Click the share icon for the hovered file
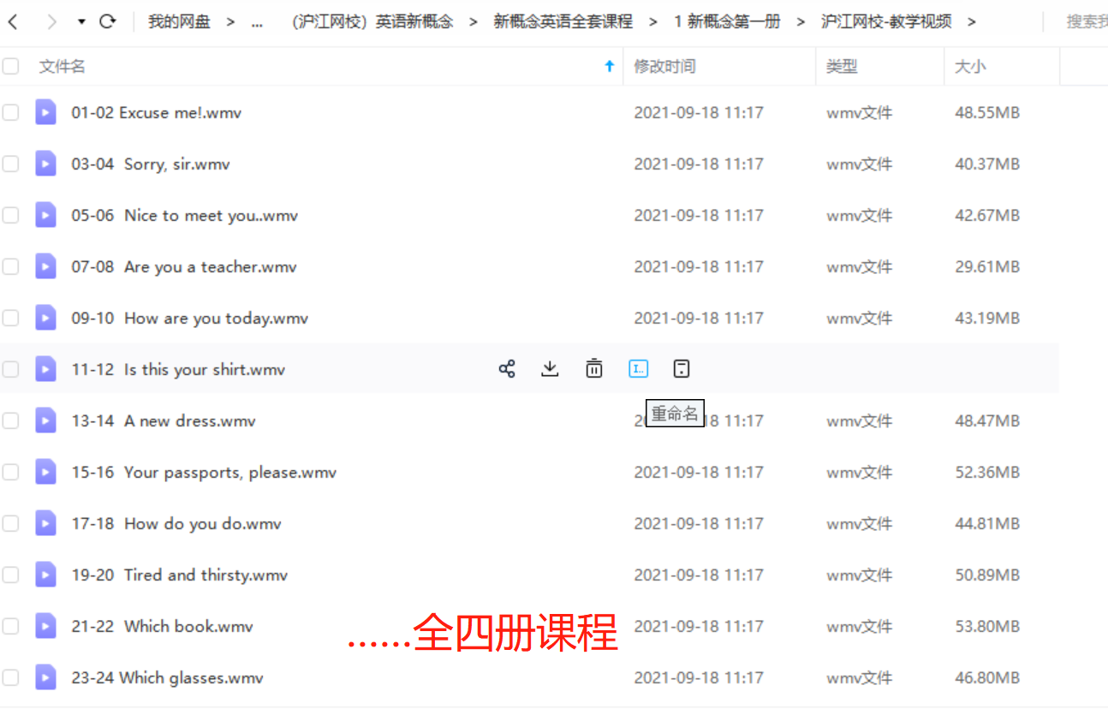 click(507, 368)
